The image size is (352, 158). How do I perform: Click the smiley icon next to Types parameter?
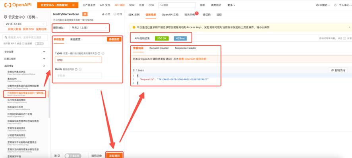103,54
